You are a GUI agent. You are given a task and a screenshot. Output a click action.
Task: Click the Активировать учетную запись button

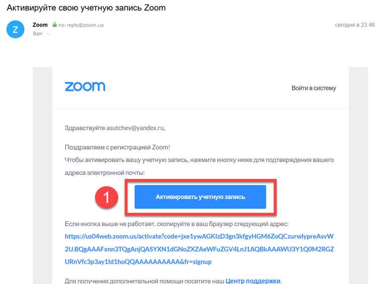pyautogui.click(x=200, y=197)
